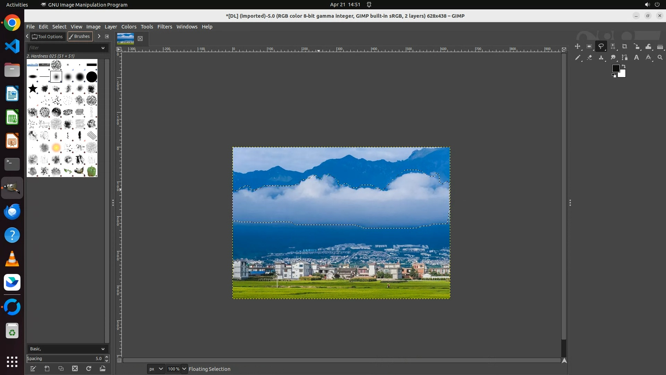The height and width of the screenshot is (375, 666).
Task: Select the Eraser tool
Action: click(x=589, y=58)
